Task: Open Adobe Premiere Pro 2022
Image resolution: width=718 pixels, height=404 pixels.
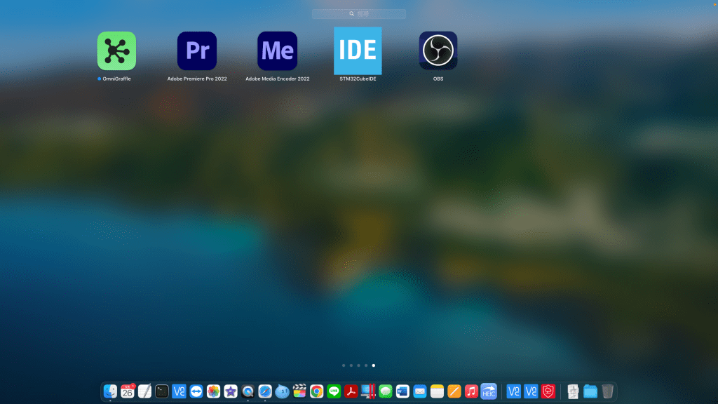Action: (197, 51)
